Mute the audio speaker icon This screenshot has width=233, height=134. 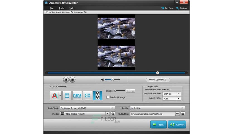click(102, 80)
